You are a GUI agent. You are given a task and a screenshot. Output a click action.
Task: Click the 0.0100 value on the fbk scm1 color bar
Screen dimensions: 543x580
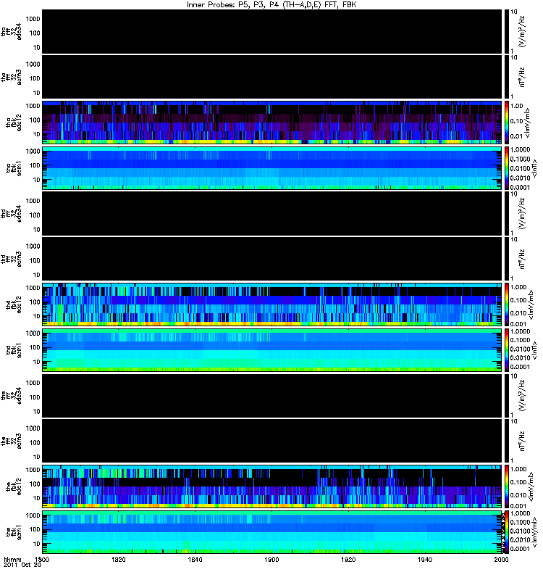click(520, 531)
